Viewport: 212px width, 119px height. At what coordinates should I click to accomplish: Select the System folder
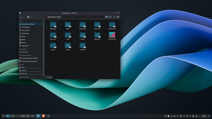[53, 46]
